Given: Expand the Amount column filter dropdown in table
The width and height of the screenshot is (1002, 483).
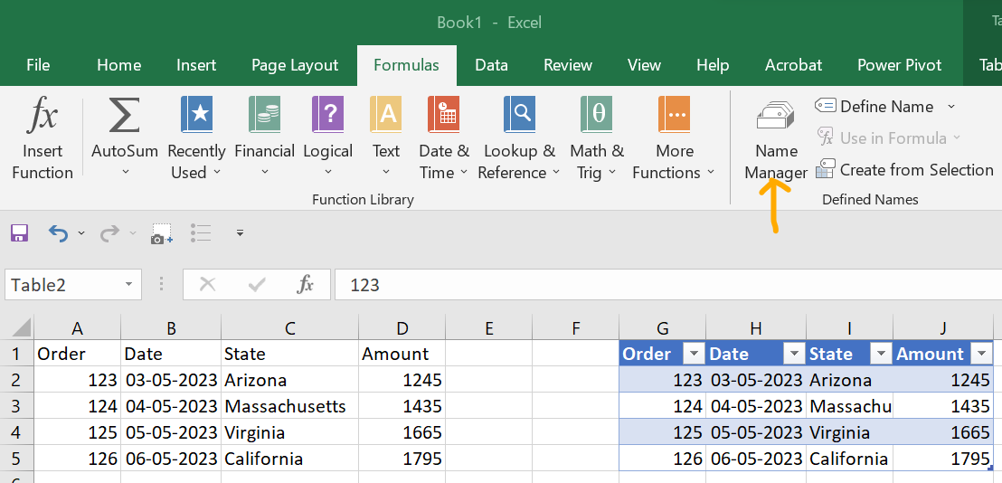Looking at the screenshot, I should click(x=981, y=355).
